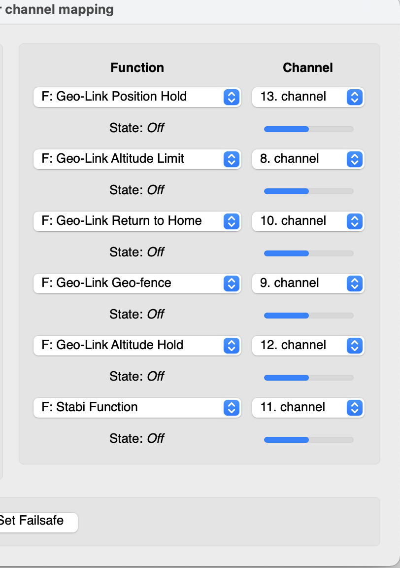Open the Geo-Link Altitude Limit function dropdown
Screen dimensions: 400x568
137,159
